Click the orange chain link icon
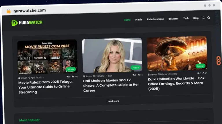The image size is (222, 124). 218,61
